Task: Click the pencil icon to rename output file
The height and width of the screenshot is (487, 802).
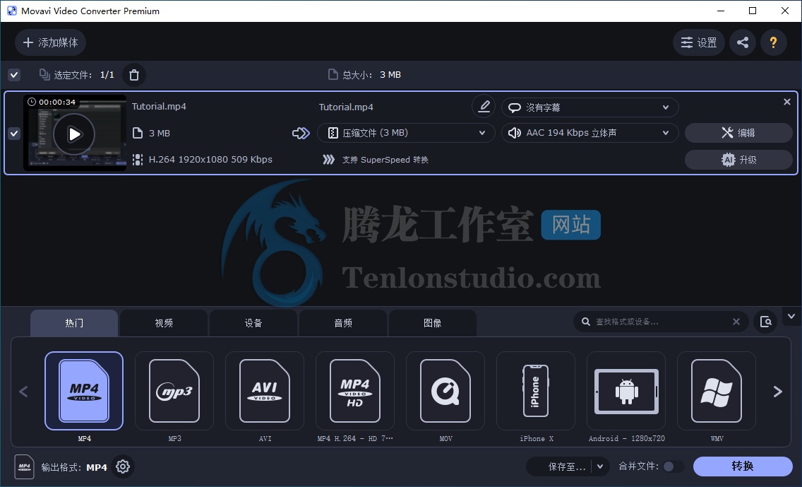Action: 484,107
